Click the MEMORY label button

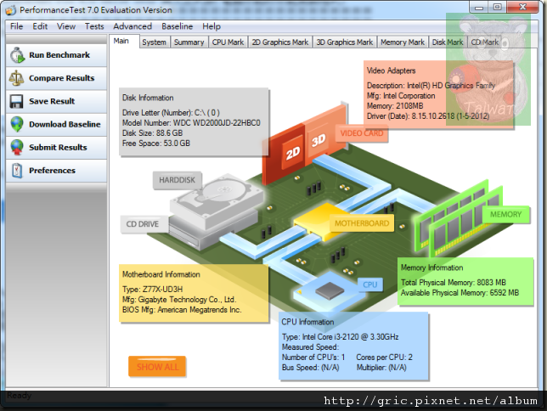(x=505, y=214)
